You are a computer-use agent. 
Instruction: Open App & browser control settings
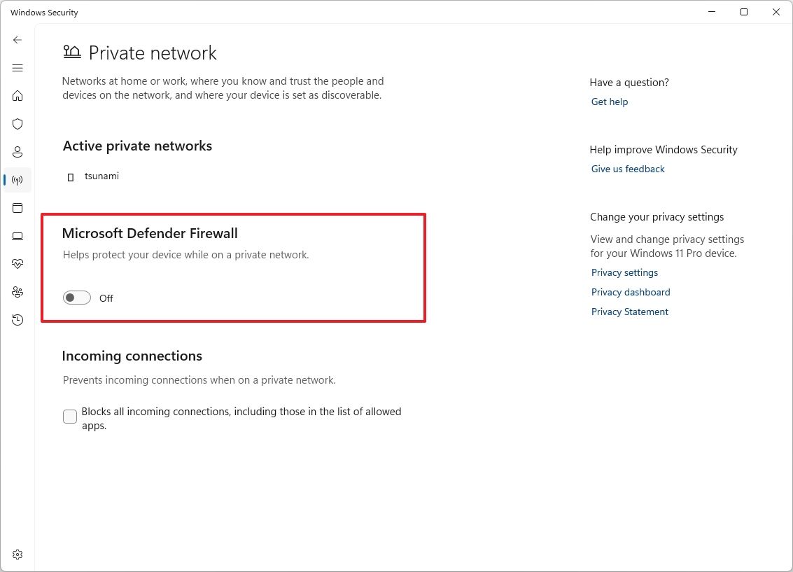(x=17, y=208)
